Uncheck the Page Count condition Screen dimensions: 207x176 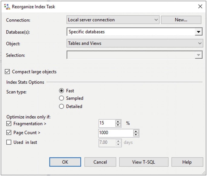pyautogui.click(x=8, y=133)
